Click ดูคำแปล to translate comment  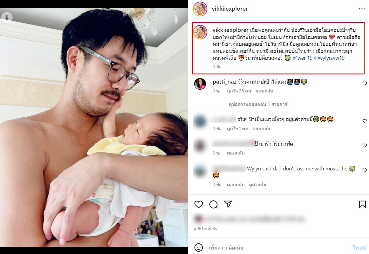[258, 185]
